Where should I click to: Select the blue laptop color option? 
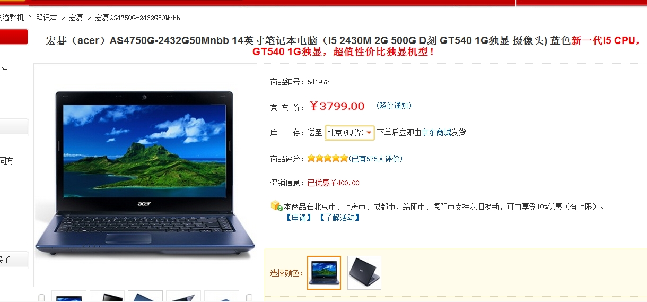[324, 273]
